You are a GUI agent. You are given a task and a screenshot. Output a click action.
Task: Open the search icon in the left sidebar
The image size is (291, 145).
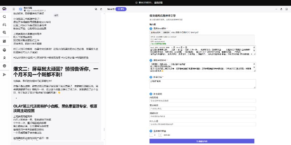click(x=4, y=17)
